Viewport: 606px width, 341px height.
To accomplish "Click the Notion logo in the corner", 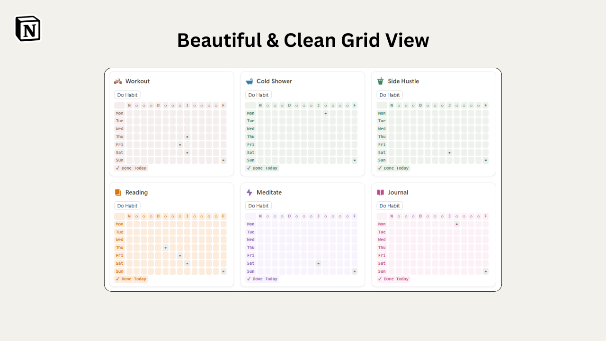I will 28,28.
